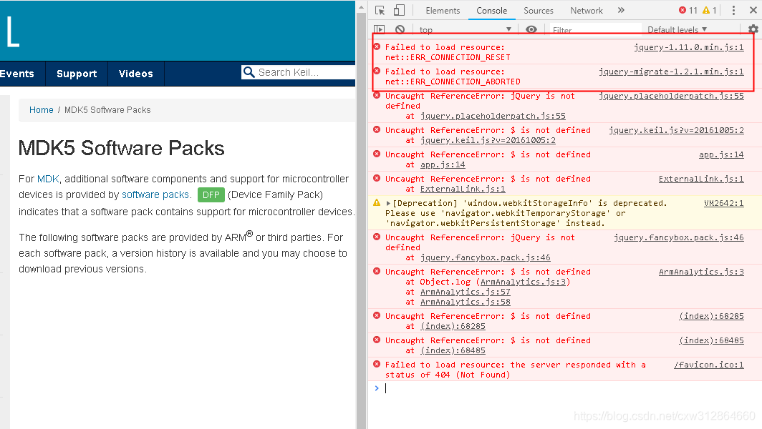
Task: Open the Elements tab in DevTools
Action: pyautogui.click(x=443, y=10)
